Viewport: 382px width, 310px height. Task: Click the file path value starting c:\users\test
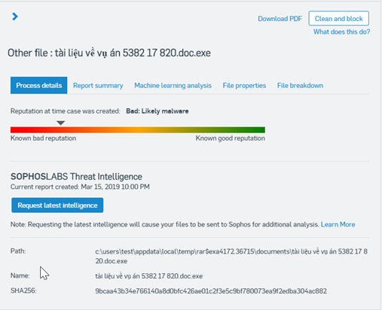pyautogui.click(x=231, y=256)
